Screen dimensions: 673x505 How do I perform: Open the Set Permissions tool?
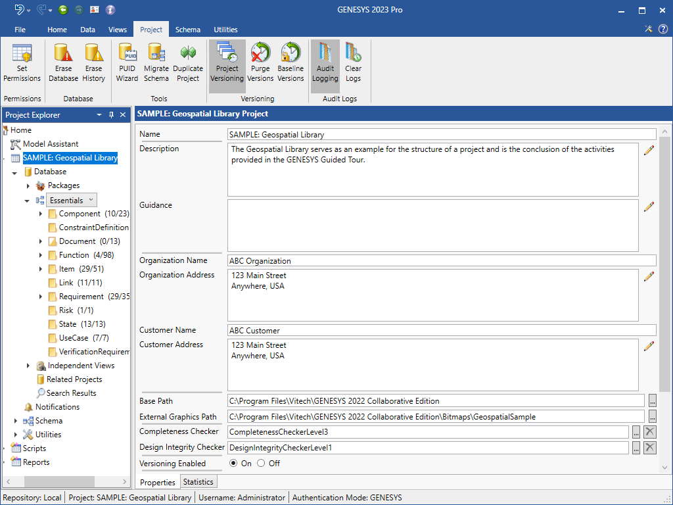tap(22, 64)
